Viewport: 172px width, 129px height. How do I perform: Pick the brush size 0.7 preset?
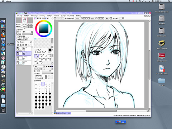[x=36, y=84]
